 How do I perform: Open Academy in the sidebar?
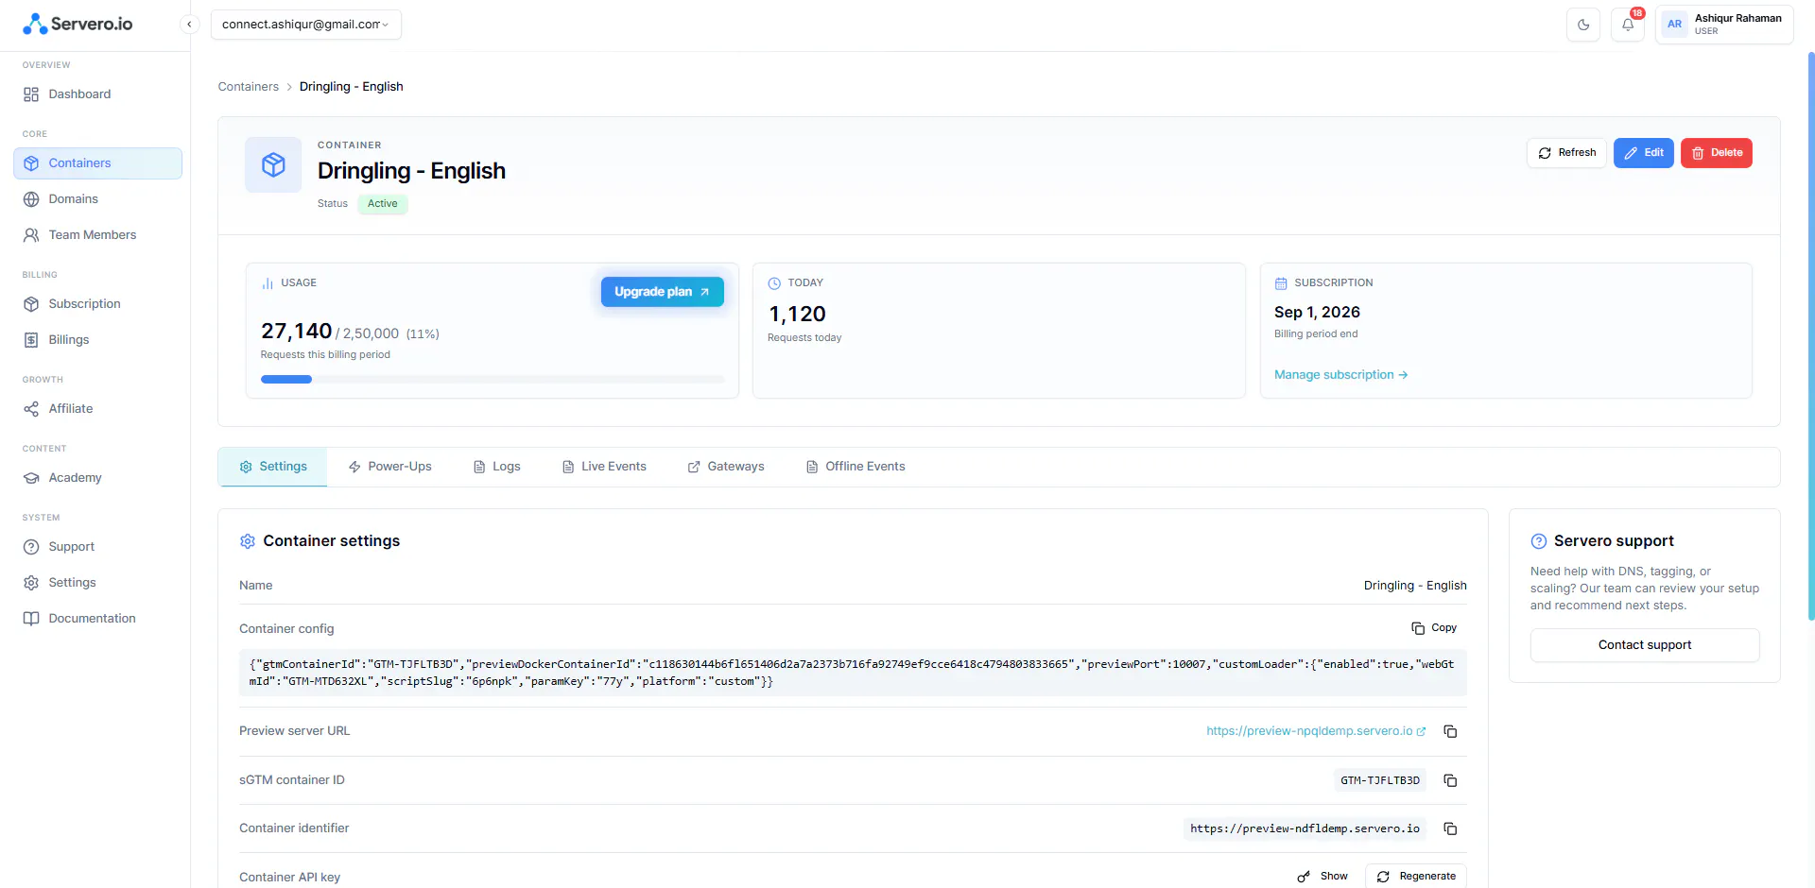97,478
